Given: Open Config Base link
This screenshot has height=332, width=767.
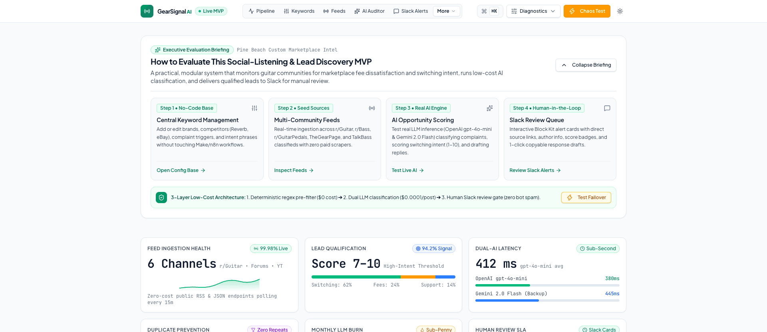Looking at the screenshot, I should click(x=181, y=170).
